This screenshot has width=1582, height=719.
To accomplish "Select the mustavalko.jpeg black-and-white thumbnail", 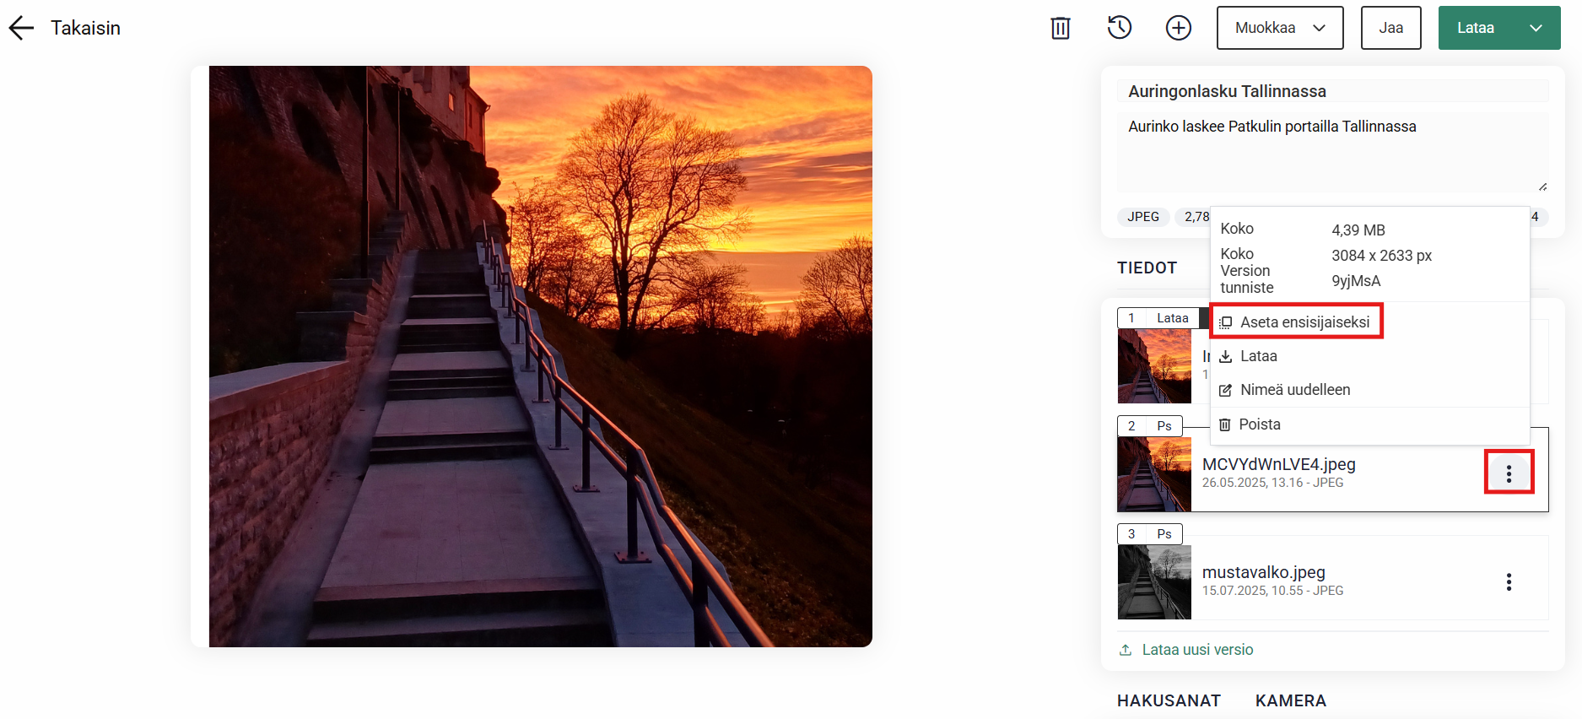I will pyautogui.click(x=1154, y=582).
